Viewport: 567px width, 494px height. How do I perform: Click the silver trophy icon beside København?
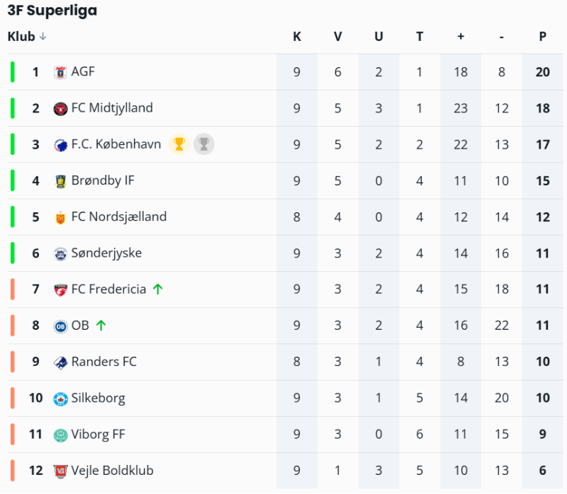(203, 144)
